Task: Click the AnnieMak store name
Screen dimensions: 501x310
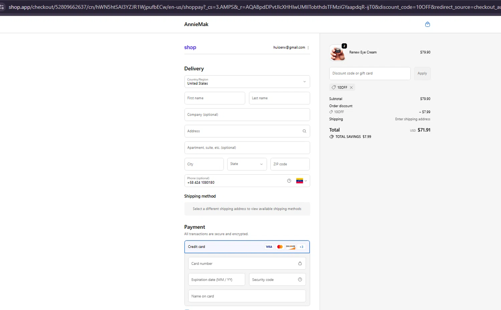Action: pyautogui.click(x=196, y=24)
